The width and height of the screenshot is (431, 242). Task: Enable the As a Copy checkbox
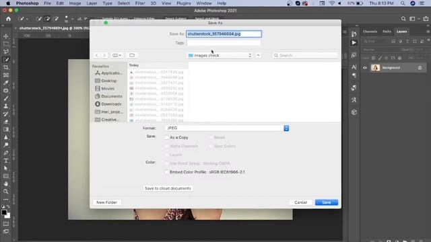166,137
